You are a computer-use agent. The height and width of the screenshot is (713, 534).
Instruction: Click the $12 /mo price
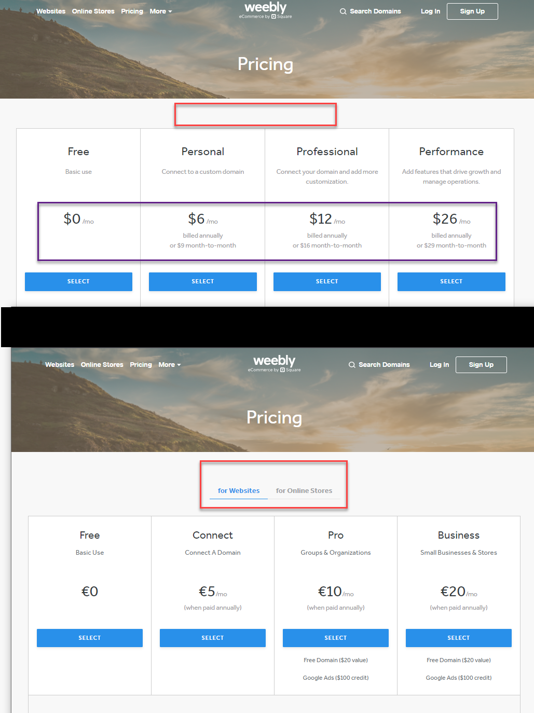click(327, 219)
